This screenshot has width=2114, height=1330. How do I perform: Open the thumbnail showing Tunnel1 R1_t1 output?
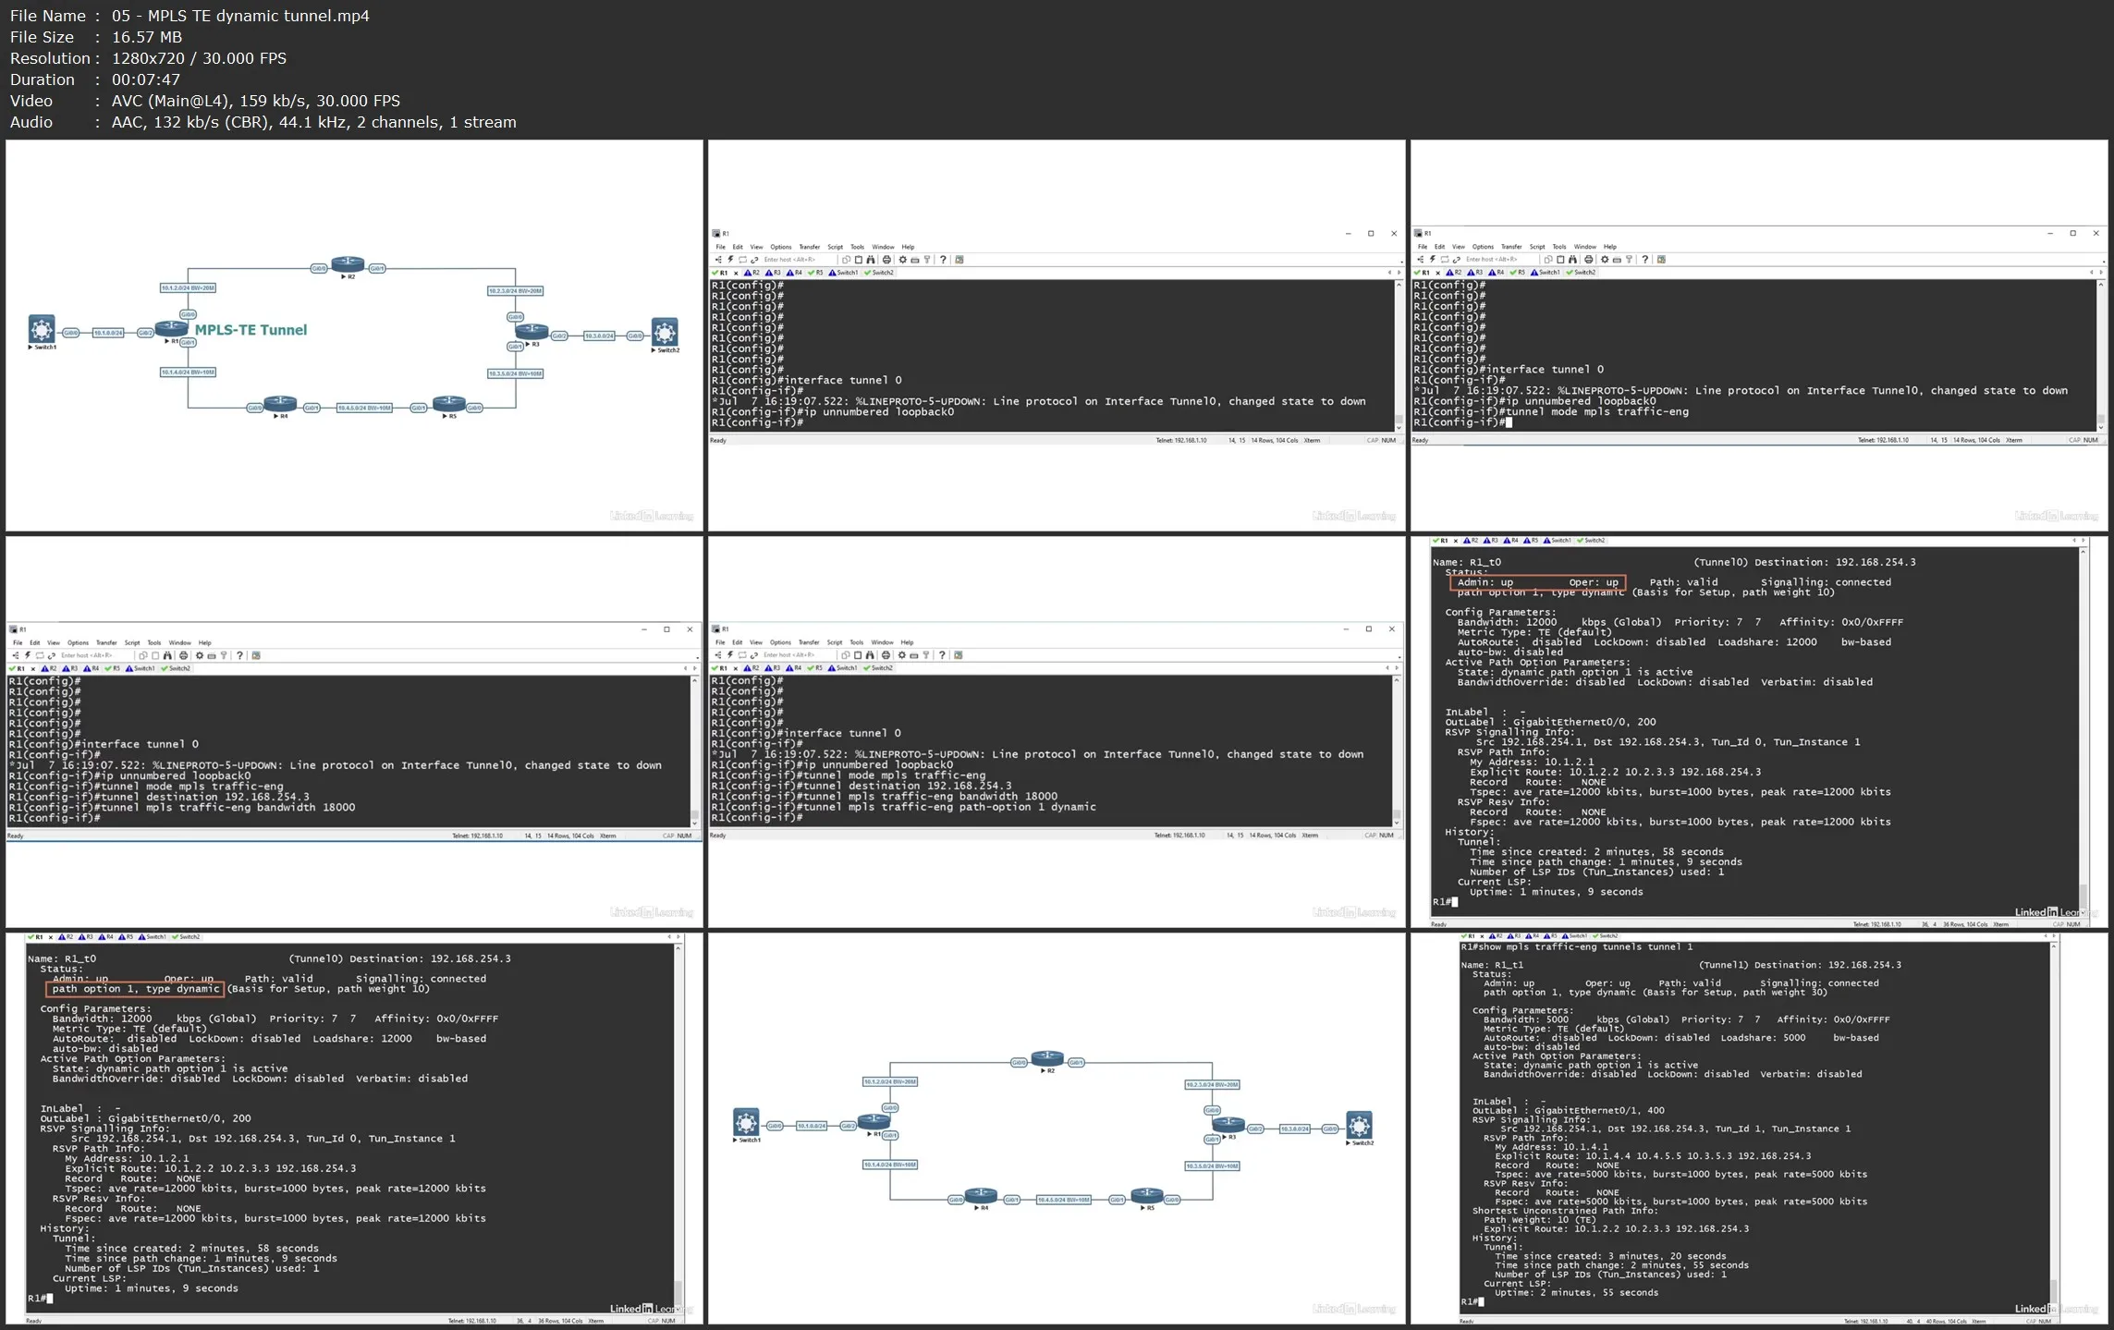click(x=1759, y=1128)
